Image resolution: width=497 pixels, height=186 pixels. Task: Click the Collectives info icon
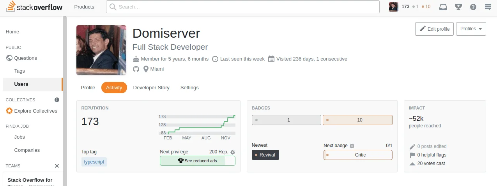(57, 100)
